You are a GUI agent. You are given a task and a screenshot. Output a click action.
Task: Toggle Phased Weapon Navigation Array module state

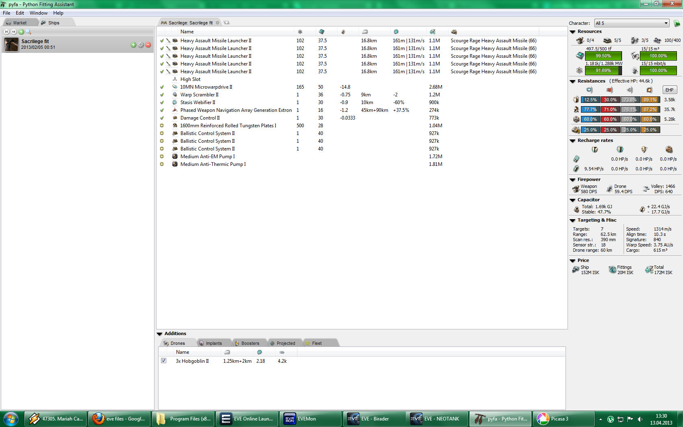point(162,110)
